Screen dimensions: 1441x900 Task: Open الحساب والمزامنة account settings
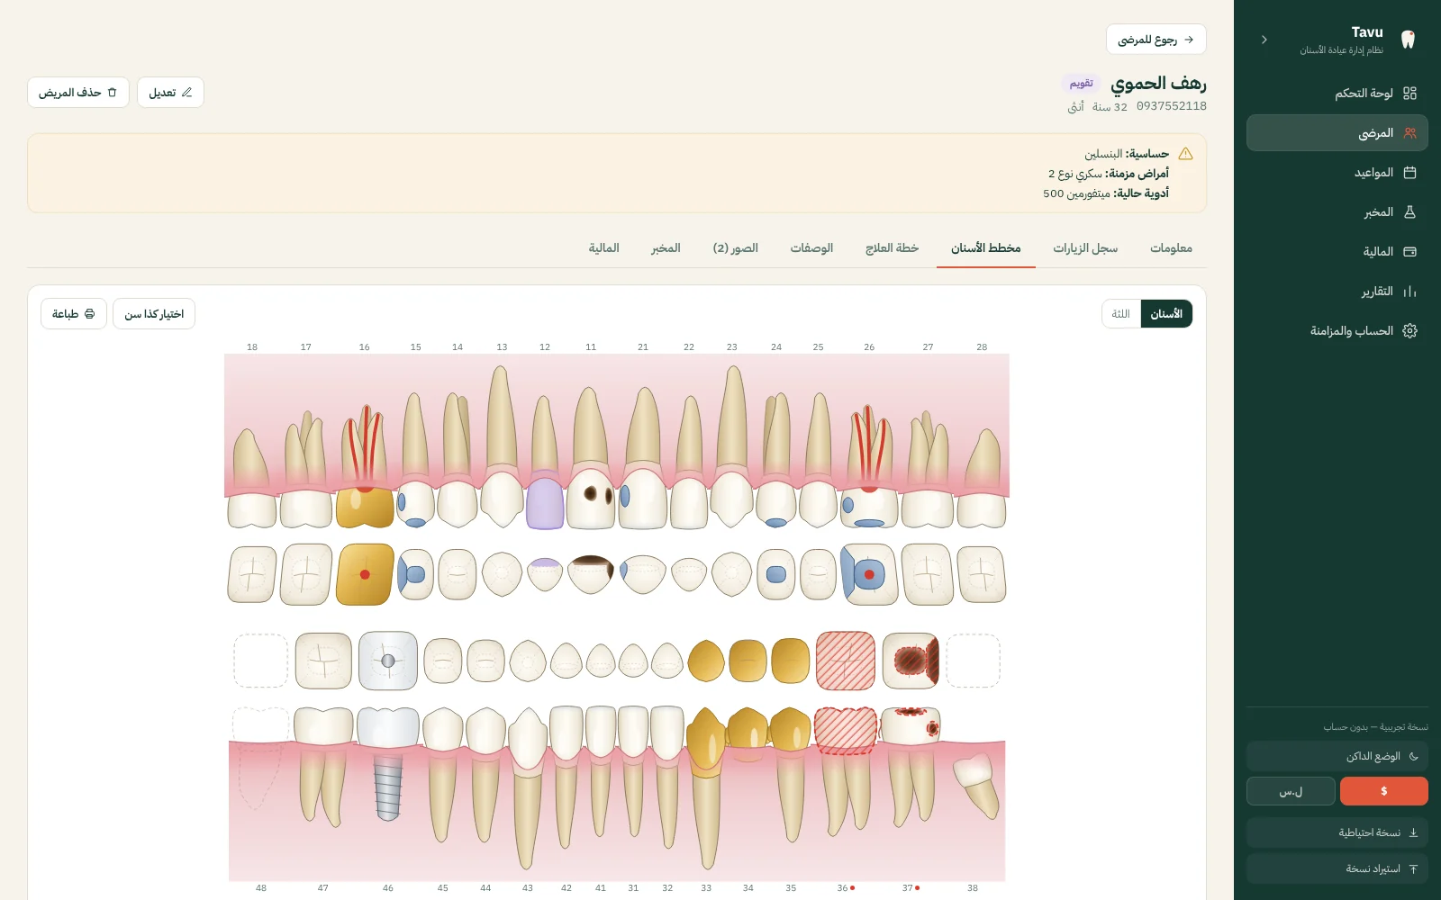point(1337,330)
